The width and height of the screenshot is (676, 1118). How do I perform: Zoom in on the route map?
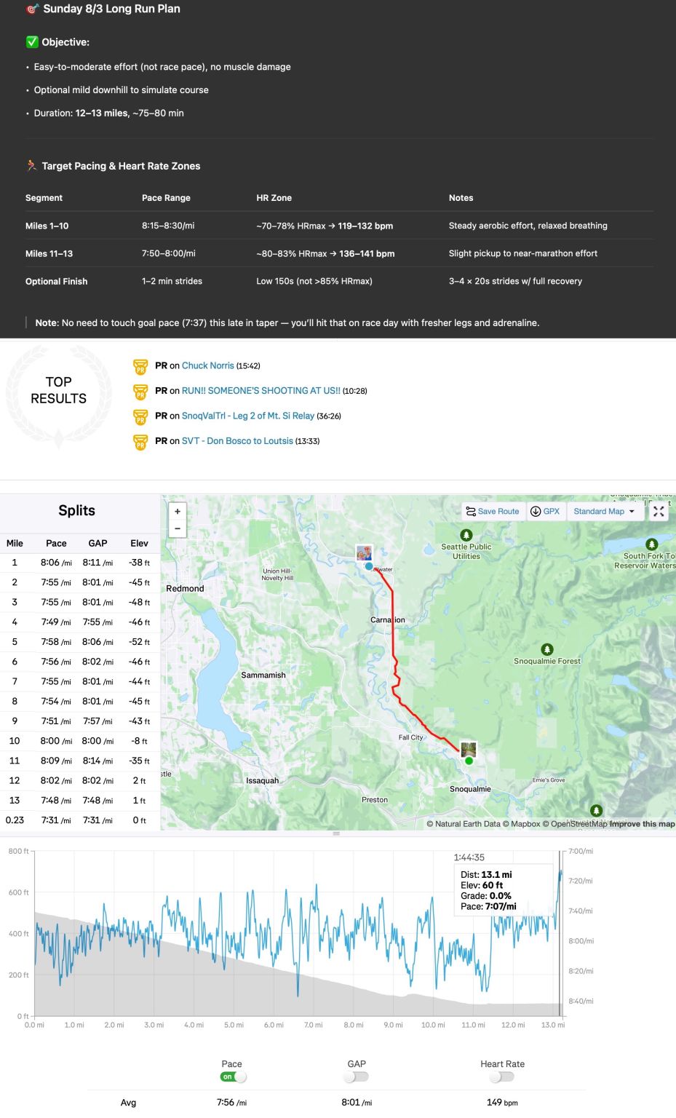[x=178, y=511]
